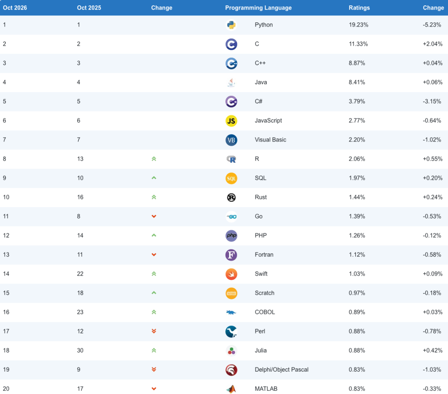Click the "Visual Basic" language name
The width and height of the screenshot is (448, 394).
click(x=270, y=139)
